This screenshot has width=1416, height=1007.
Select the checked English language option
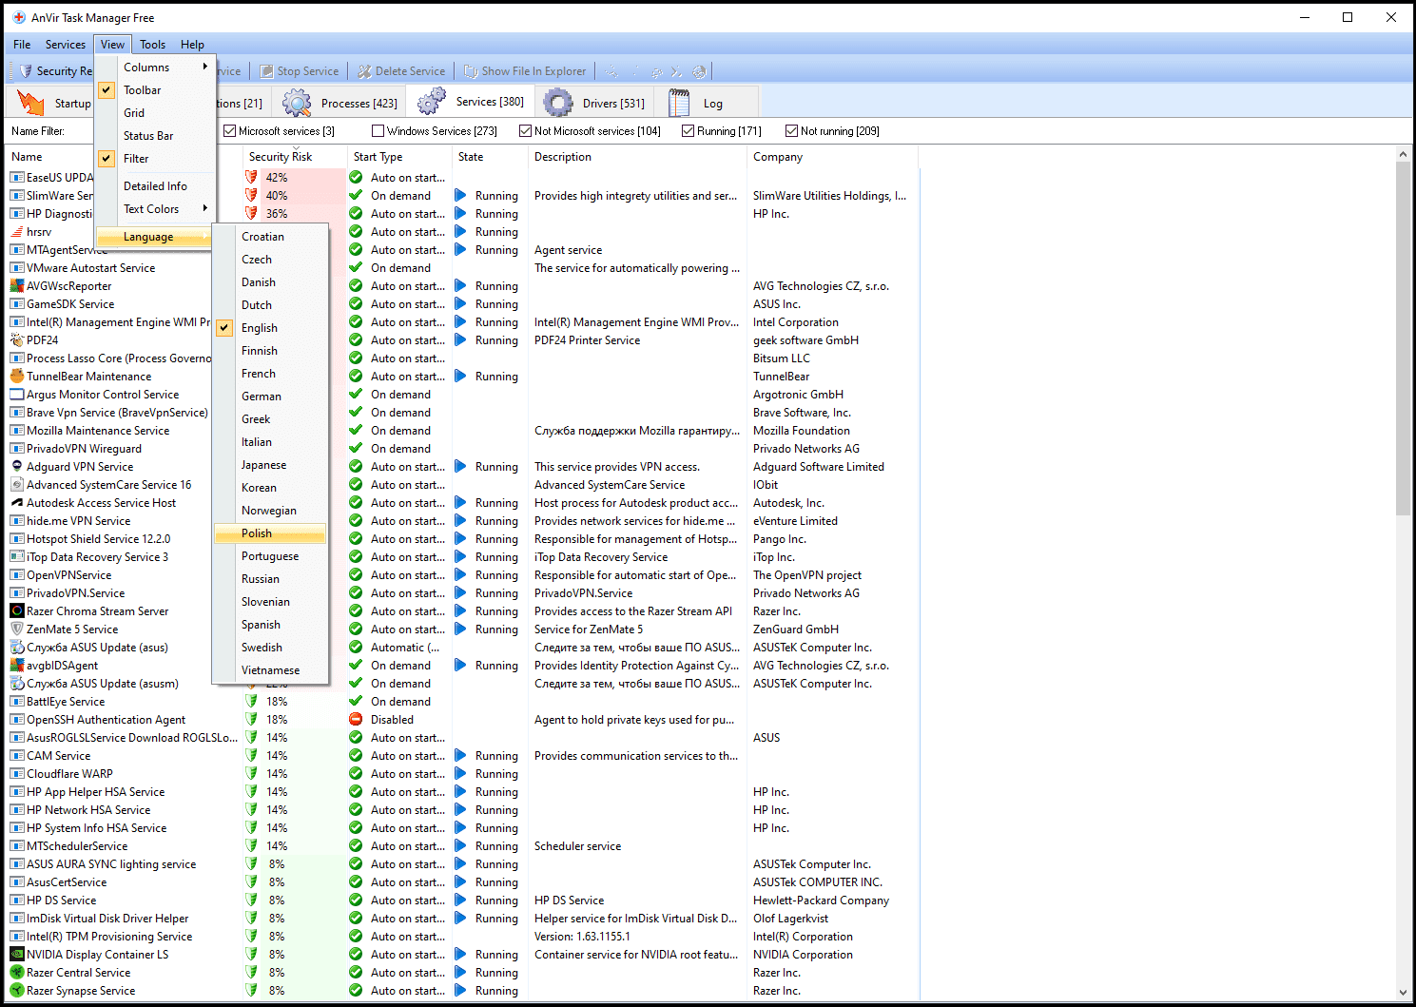click(270, 328)
